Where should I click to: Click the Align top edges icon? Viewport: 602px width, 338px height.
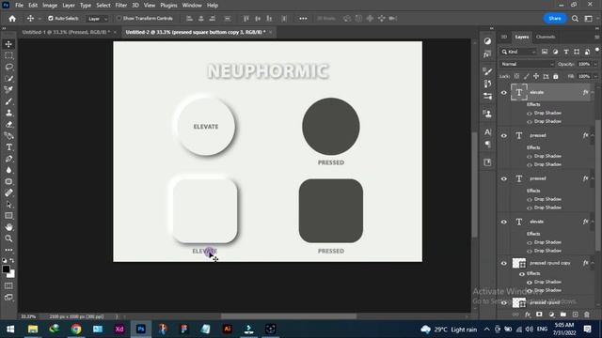click(x=246, y=19)
